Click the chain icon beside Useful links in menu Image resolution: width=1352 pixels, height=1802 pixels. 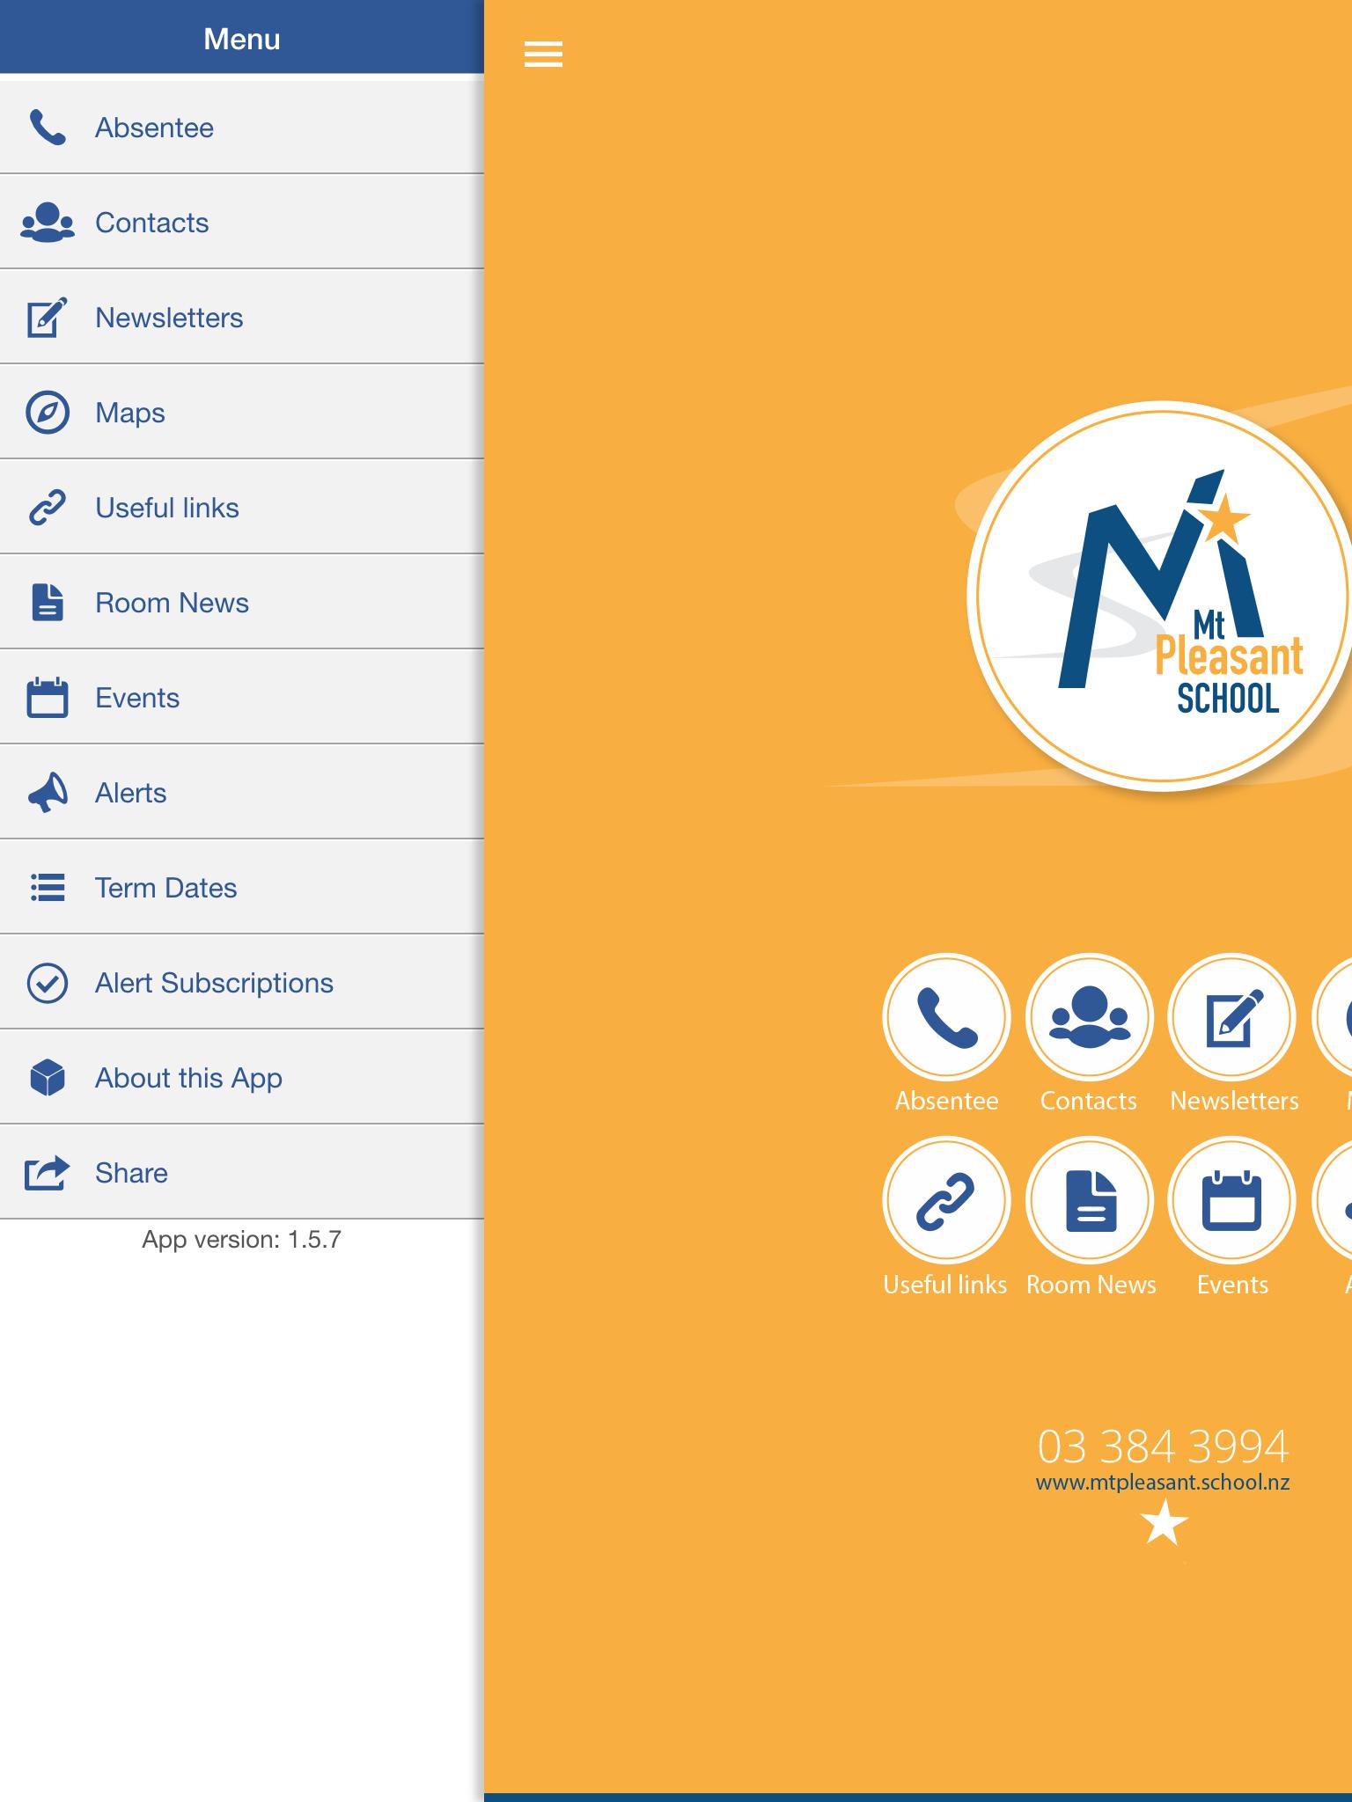click(48, 508)
